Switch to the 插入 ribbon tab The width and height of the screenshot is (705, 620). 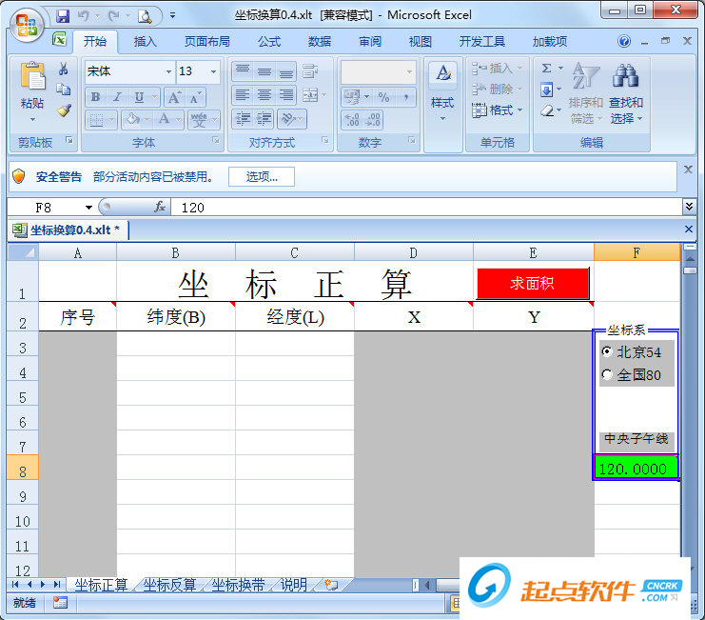[146, 42]
